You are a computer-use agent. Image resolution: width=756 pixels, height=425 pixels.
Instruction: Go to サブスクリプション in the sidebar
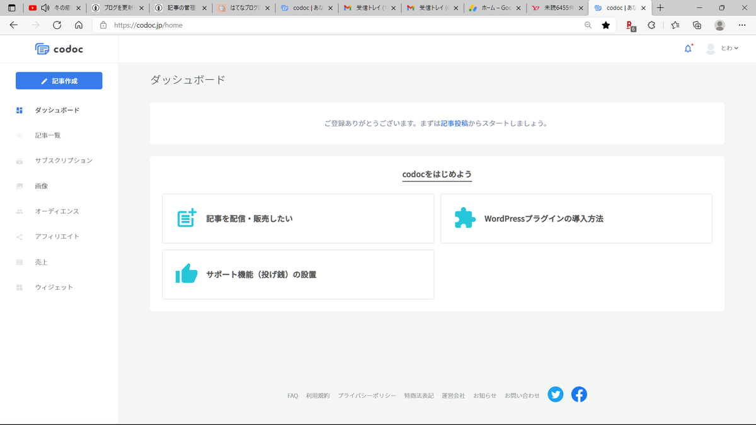coord(64,161)
